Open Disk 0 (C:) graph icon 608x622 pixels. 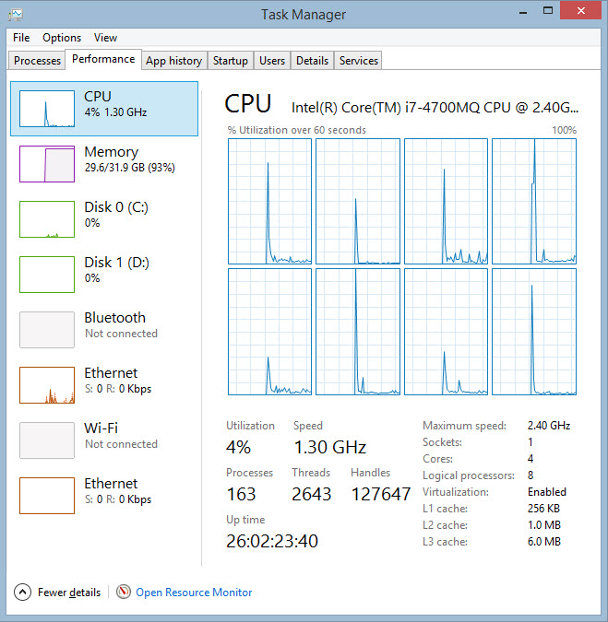(47, 219)
